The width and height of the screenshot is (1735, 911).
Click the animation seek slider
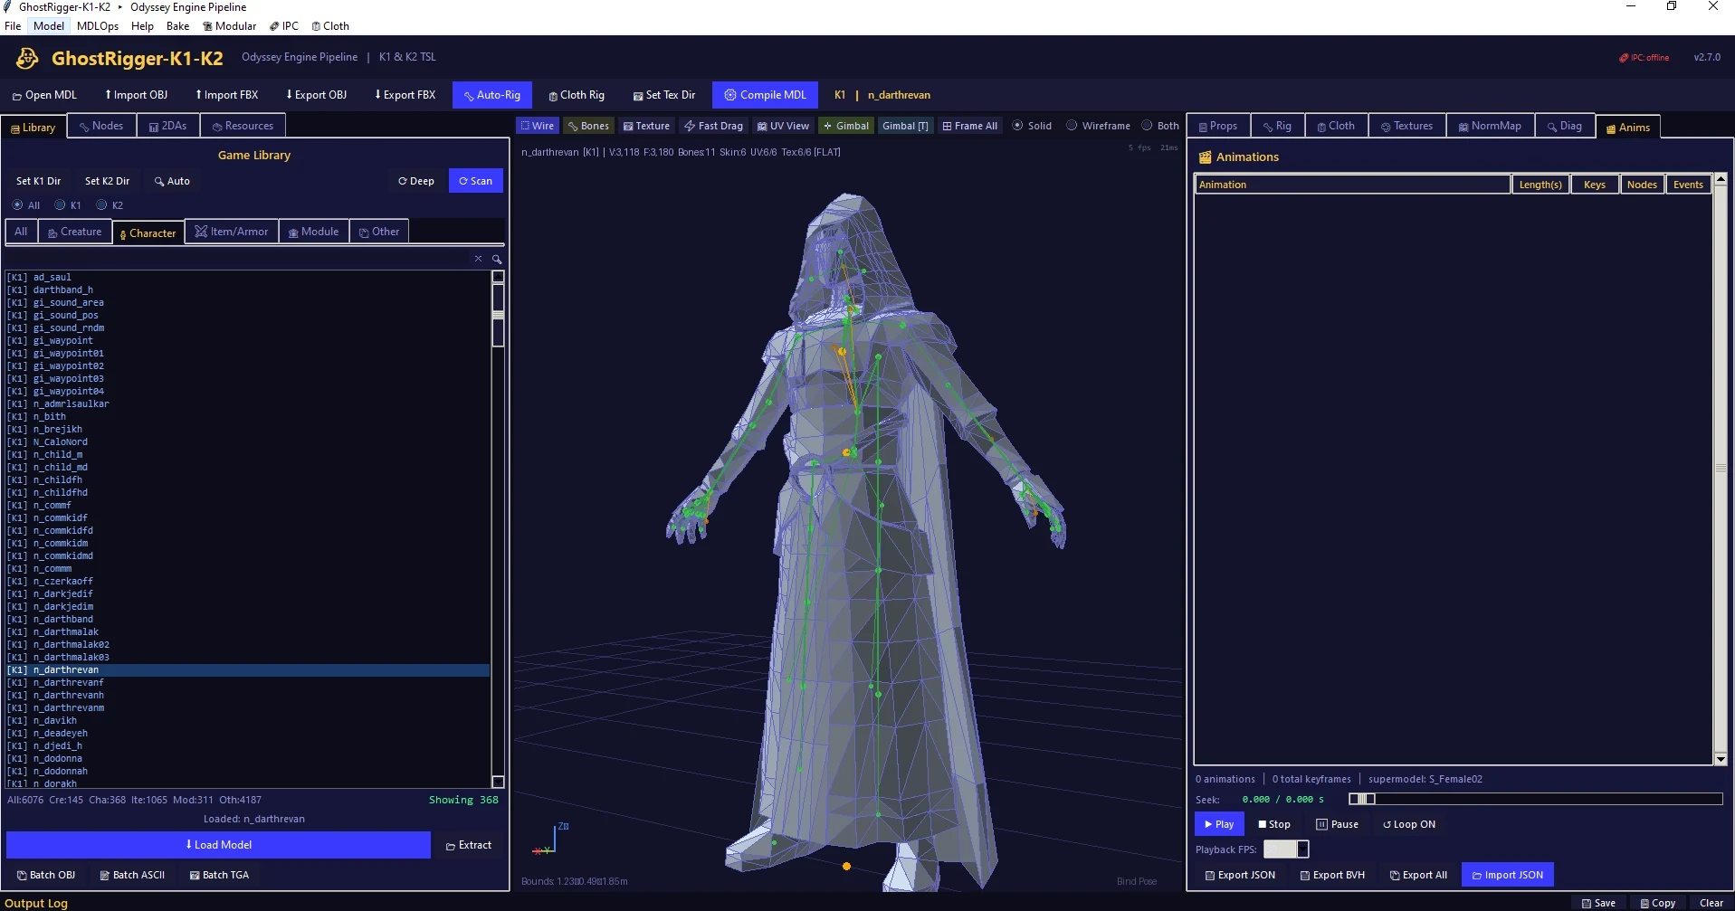tap(1535, 799)
